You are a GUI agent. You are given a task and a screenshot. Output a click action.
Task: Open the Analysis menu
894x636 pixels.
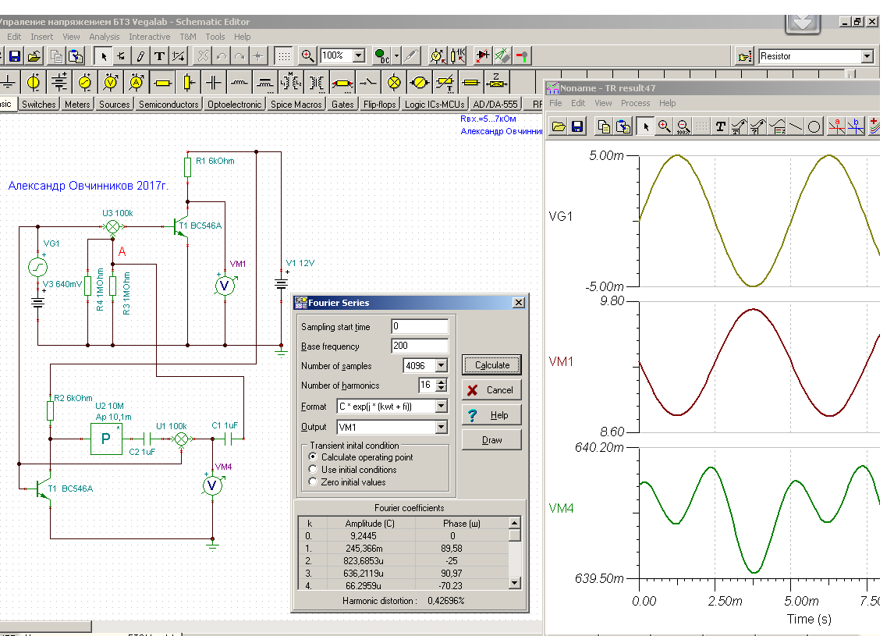click(105, 37)
